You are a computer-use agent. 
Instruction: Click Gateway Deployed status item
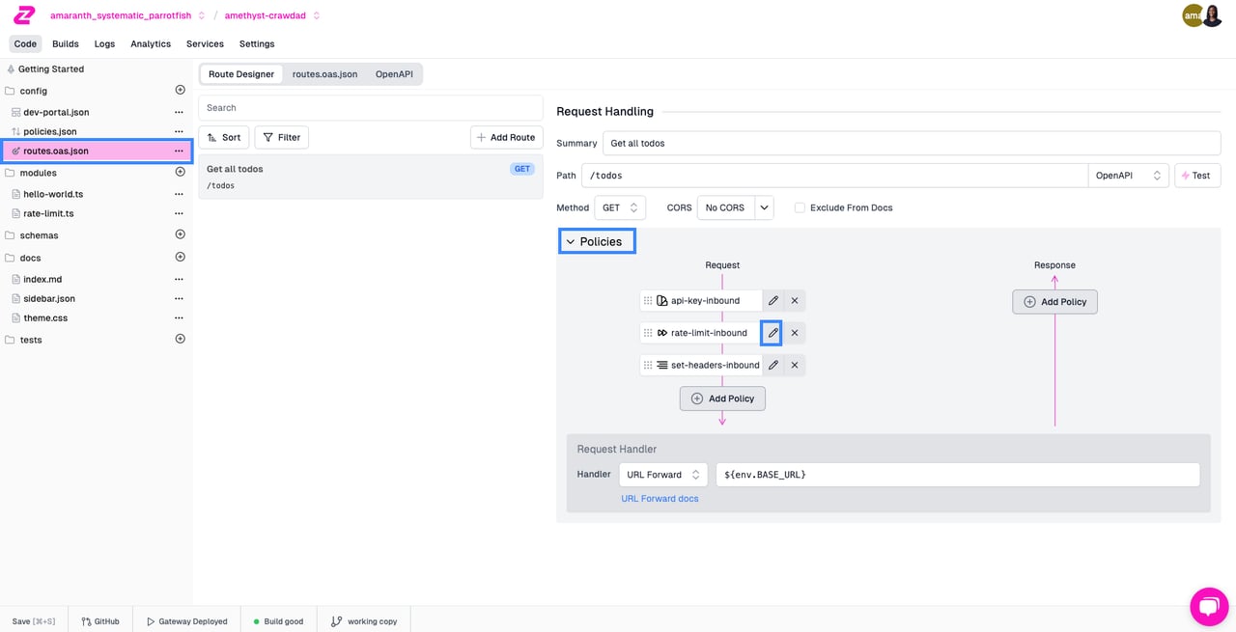coord(187,621)
